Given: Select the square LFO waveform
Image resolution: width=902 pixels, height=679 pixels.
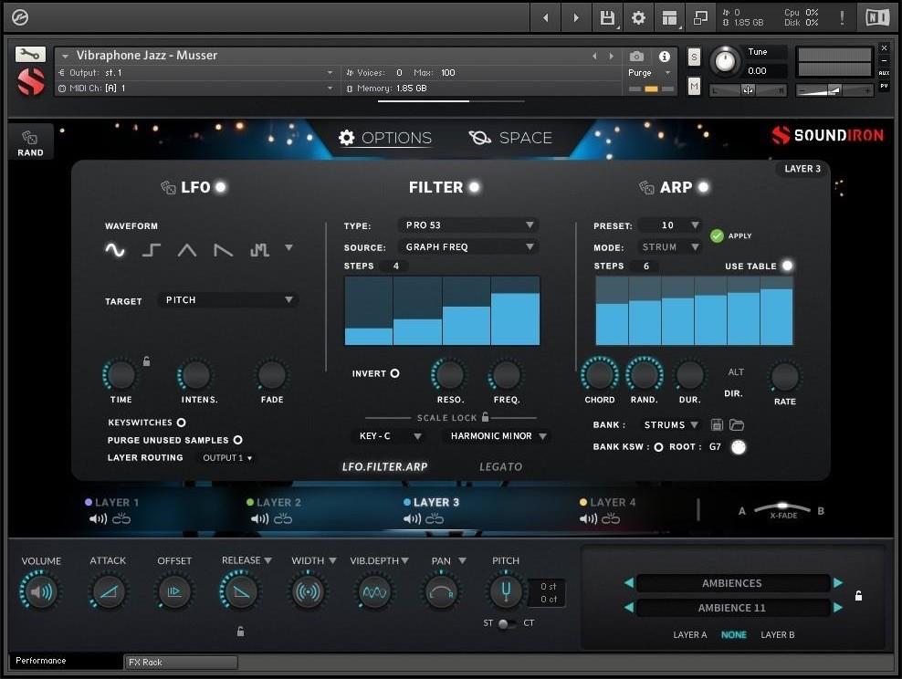Looking at the screenshot, I should click(151, 247).
